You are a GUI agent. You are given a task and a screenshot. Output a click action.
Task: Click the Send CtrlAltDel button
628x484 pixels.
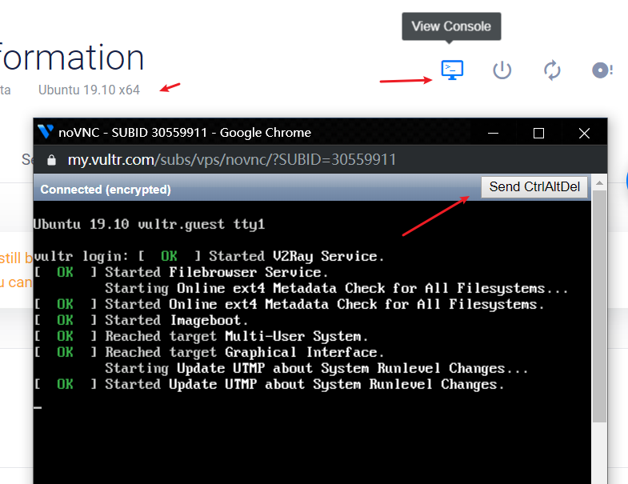pos(534,186)
